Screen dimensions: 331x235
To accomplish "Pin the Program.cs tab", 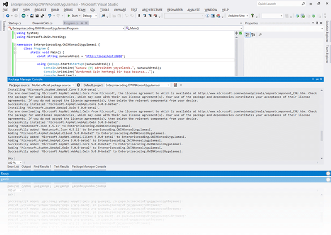I will (81, 23).
